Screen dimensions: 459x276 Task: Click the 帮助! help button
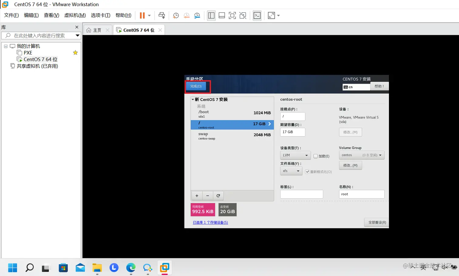point(379,86)
